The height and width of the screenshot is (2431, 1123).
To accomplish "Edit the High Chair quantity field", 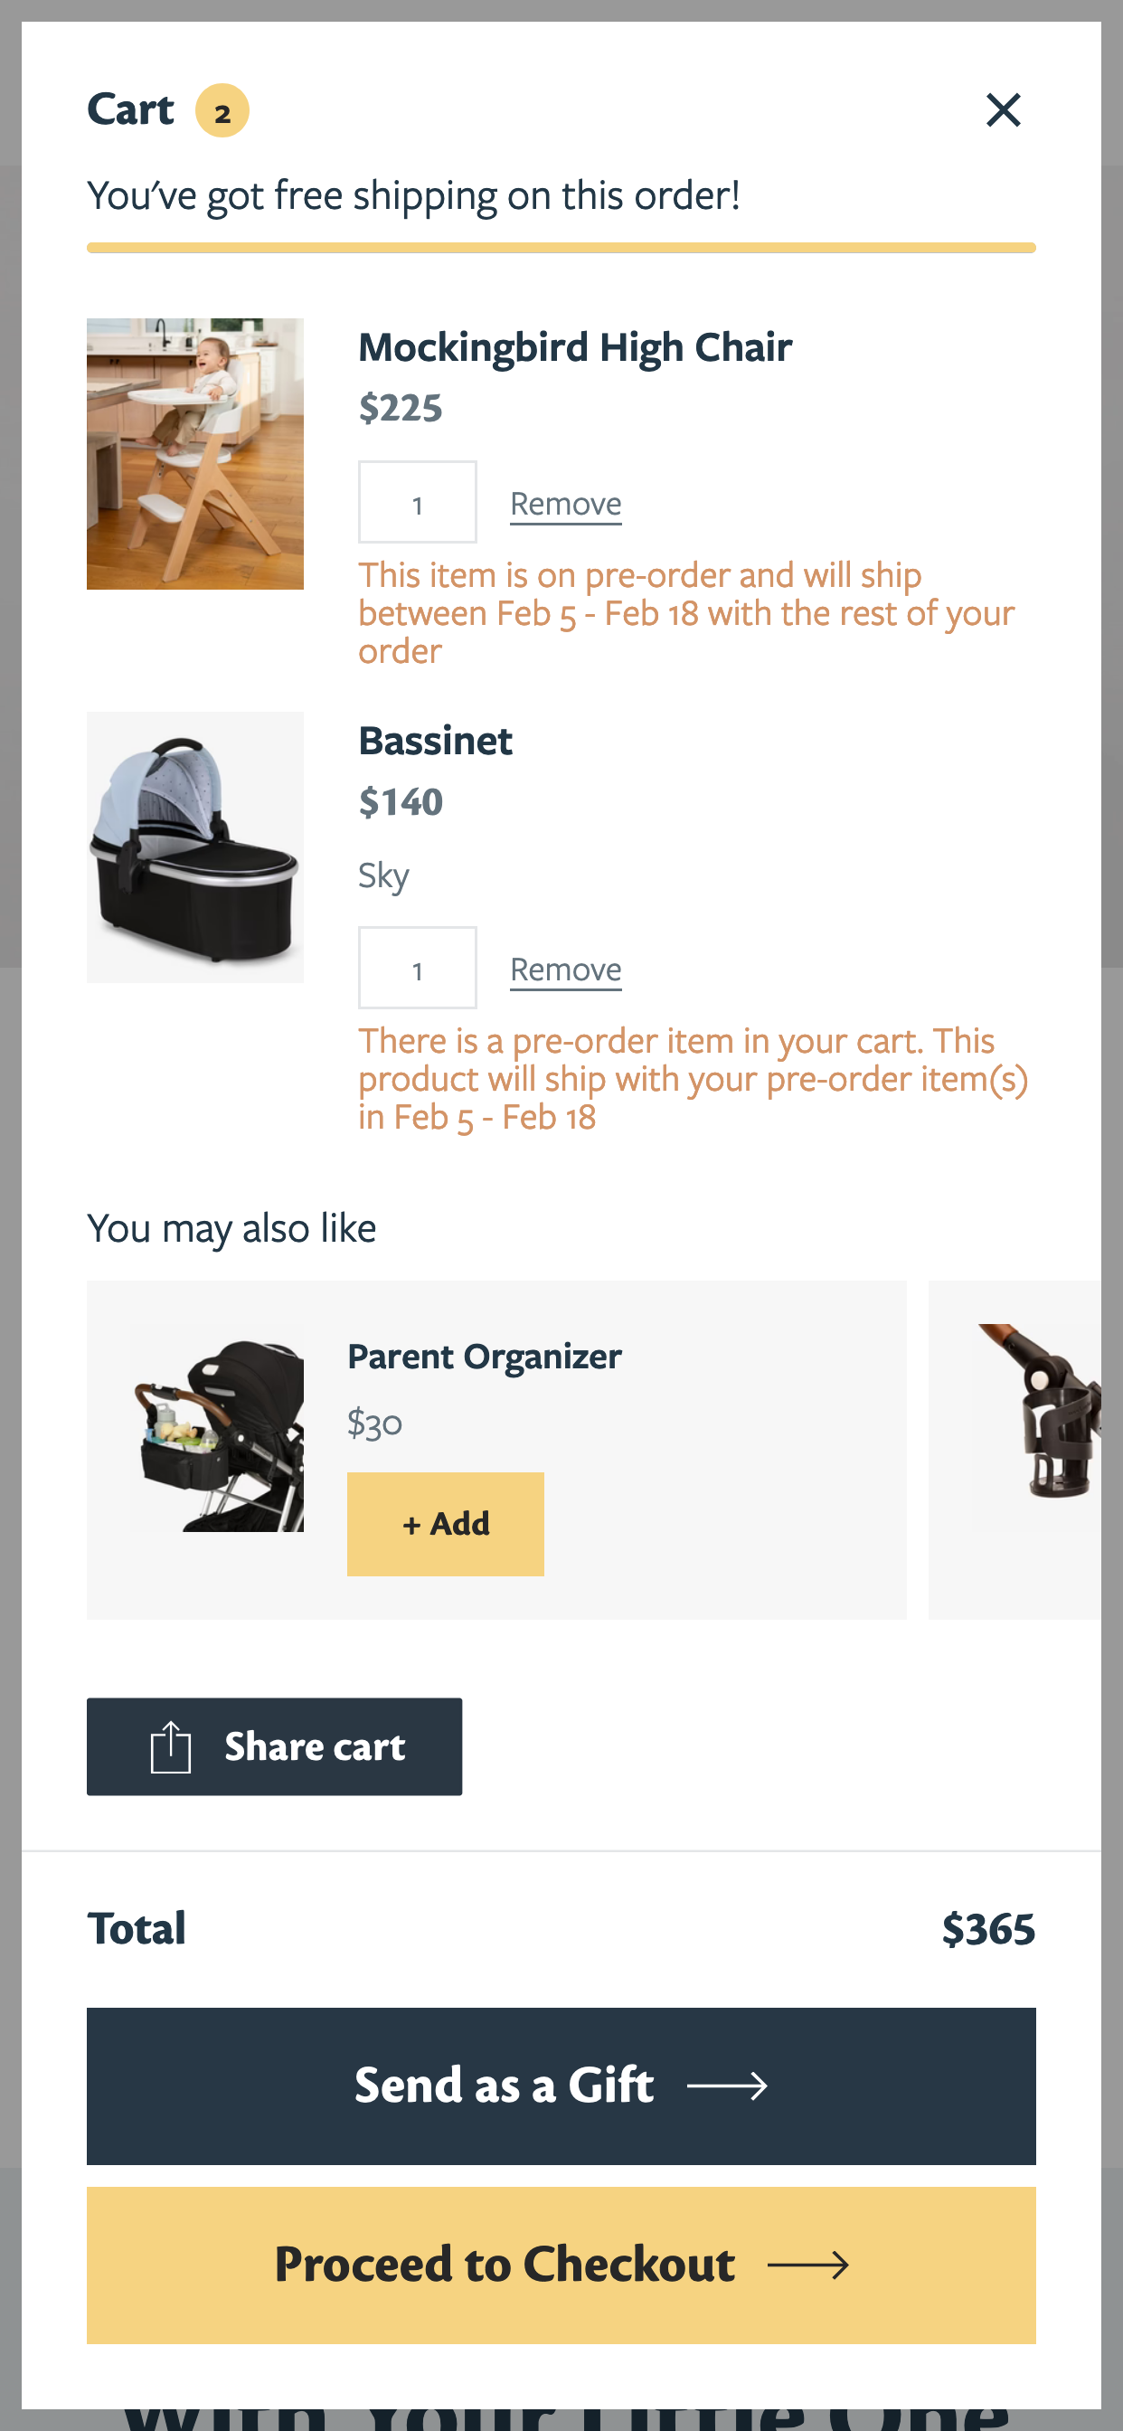I will [x=417, y=503].
